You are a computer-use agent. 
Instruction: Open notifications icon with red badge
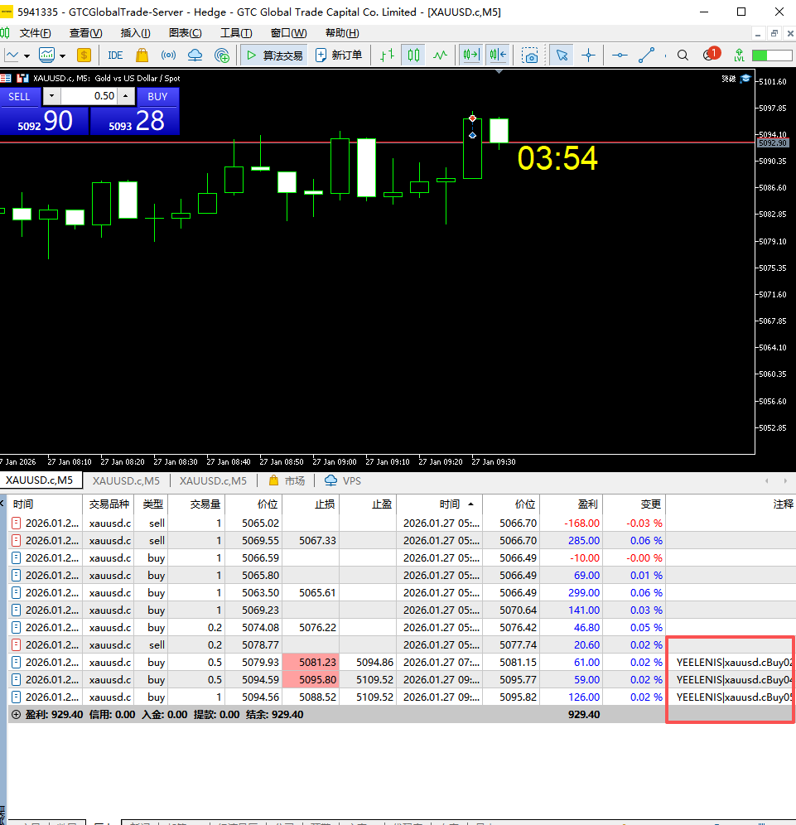[x=712, y=54]
